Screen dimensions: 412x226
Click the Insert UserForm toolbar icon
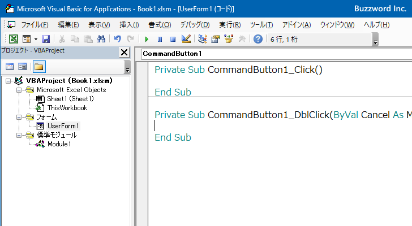[x=27, y=39]
